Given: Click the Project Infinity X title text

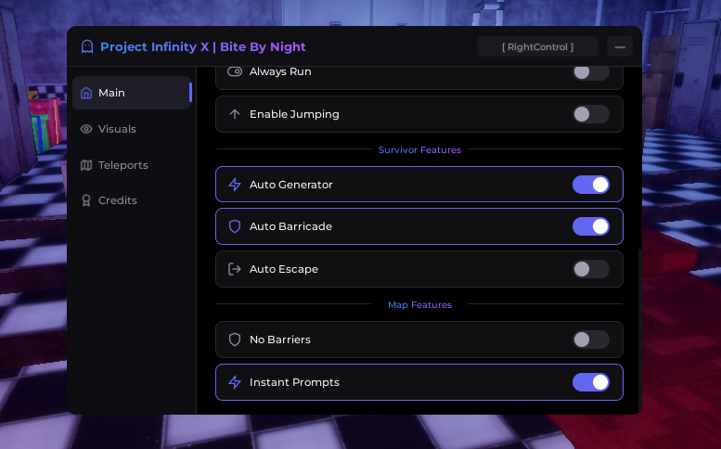Looking at the screenshot, I should 203,47.
